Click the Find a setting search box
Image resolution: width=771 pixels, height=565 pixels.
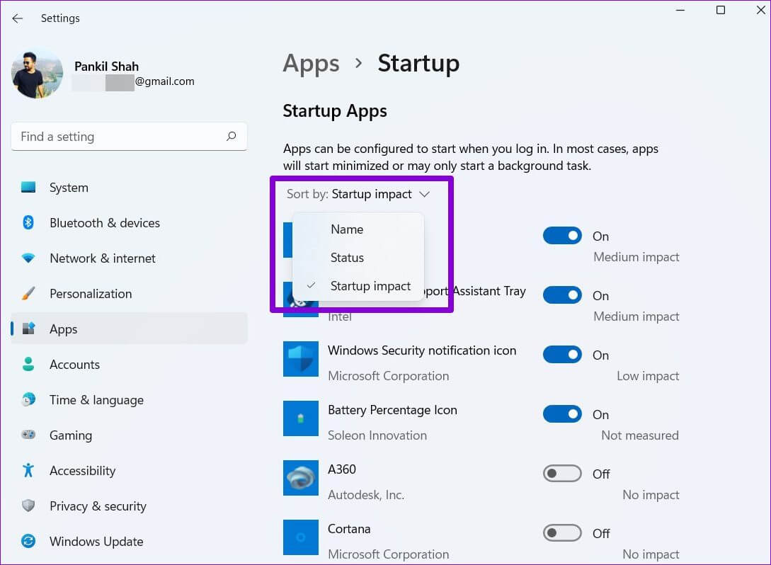[x=129, y=136]
